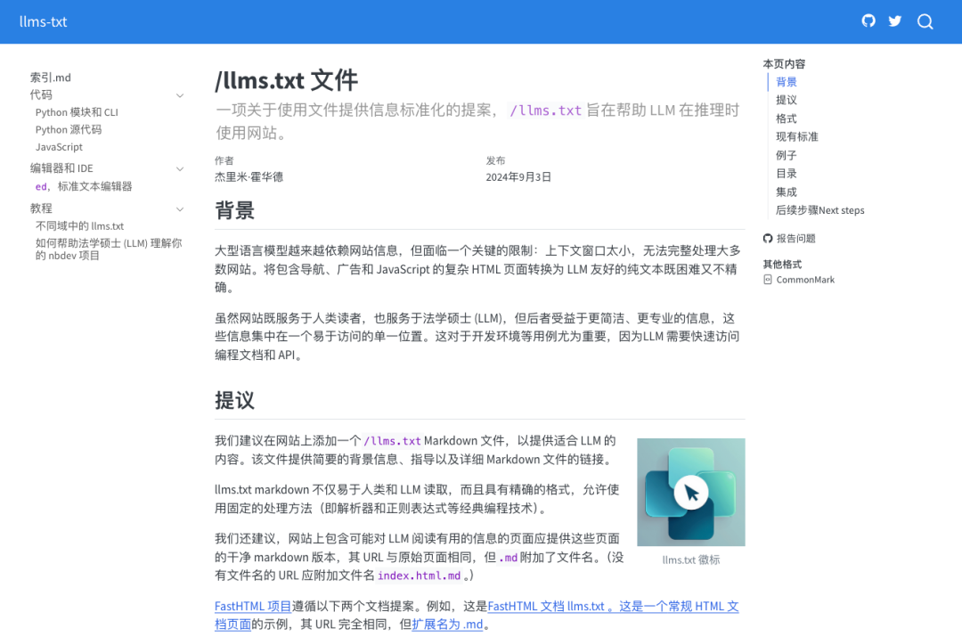Open ed, 标准文本编辑器 page
The image size is (962, 637).
[84, 186]
